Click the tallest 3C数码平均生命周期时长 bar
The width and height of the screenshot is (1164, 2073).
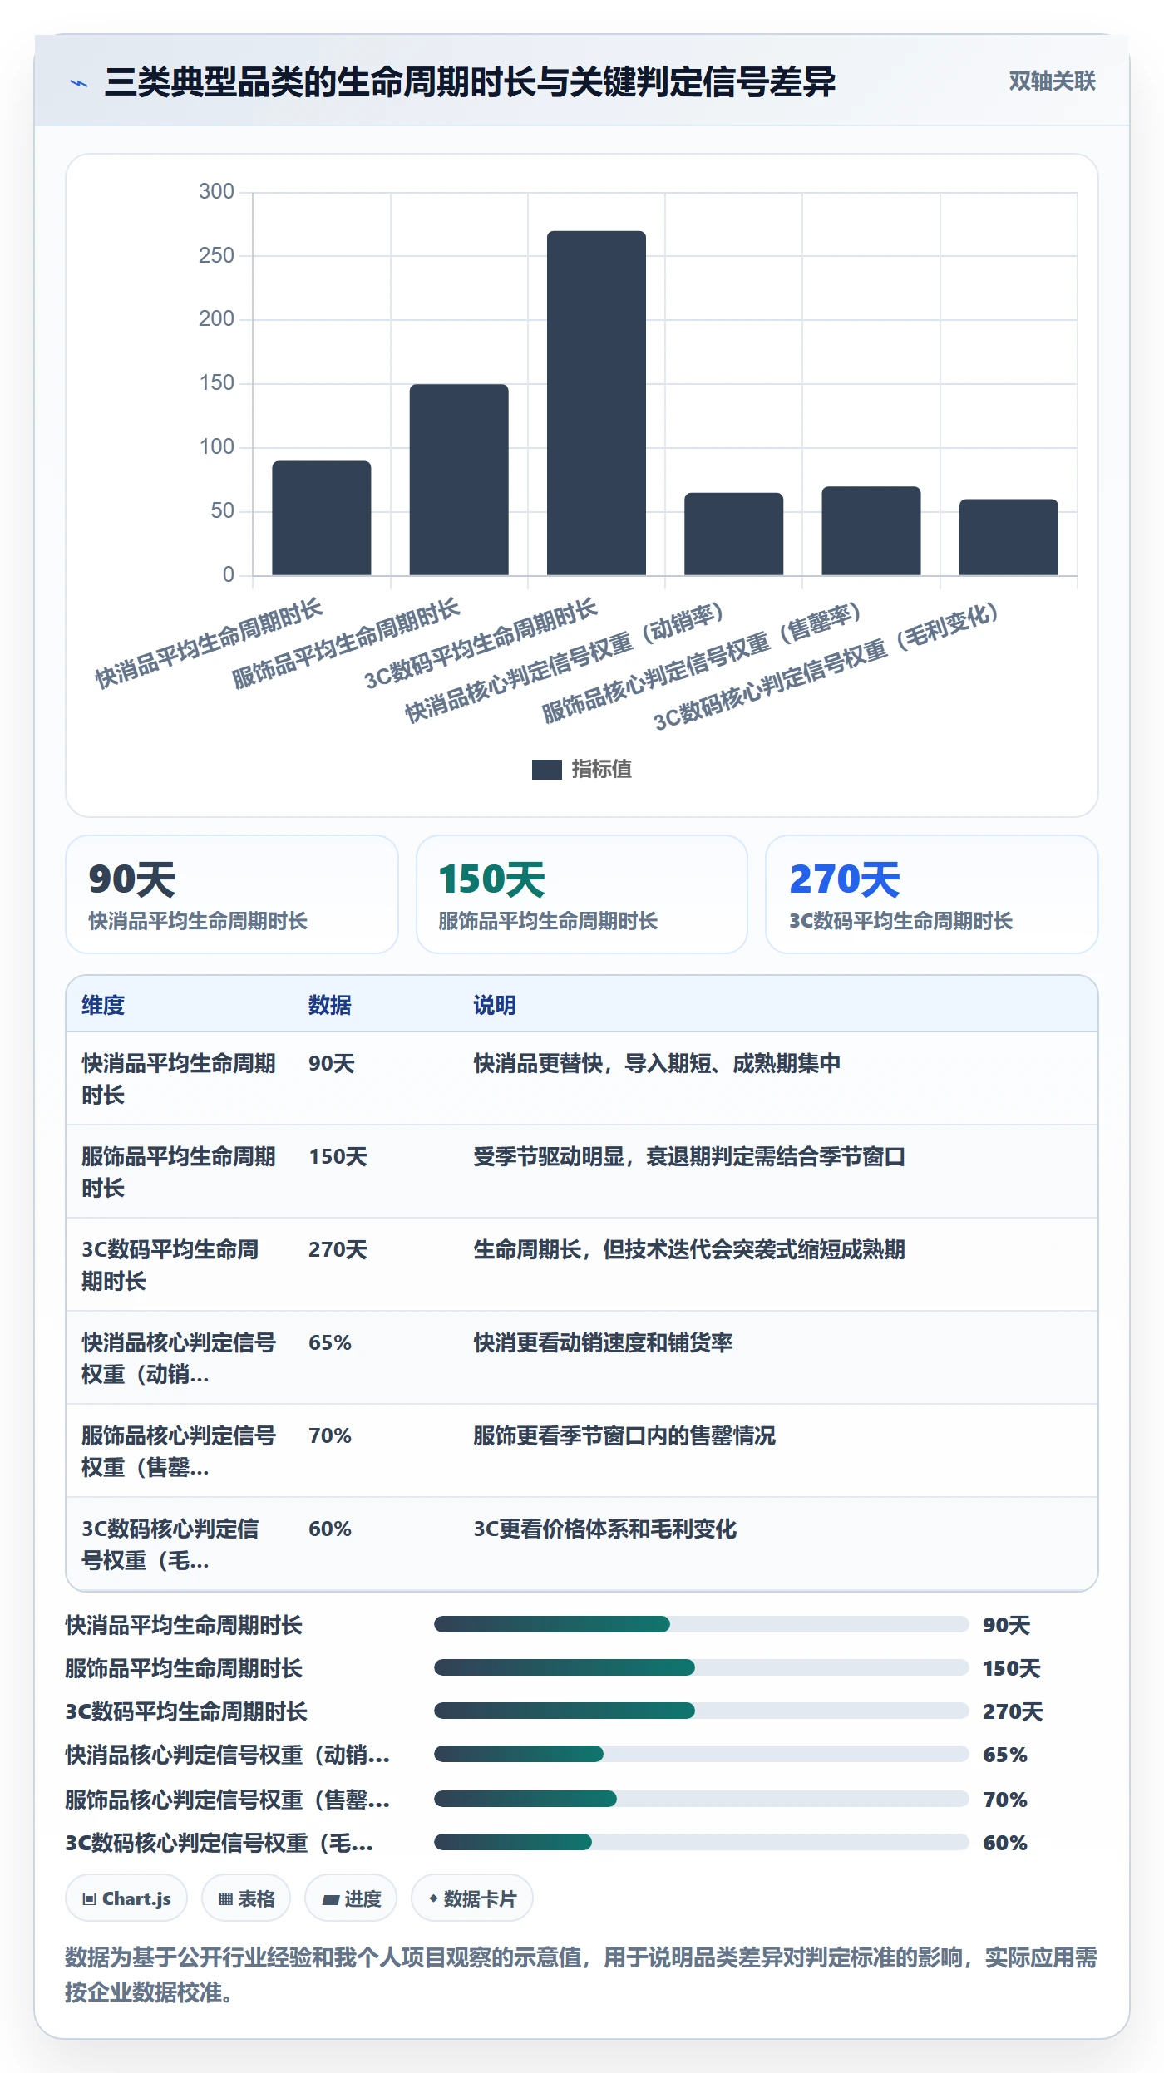[596, 403]
